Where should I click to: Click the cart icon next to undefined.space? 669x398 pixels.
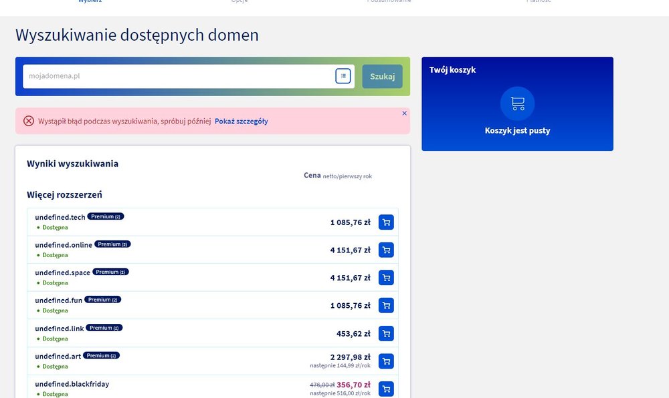(x=386, y=277)
